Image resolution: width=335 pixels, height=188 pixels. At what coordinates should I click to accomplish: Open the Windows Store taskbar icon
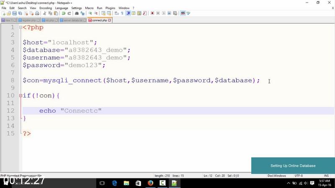[x=139, y=183]
